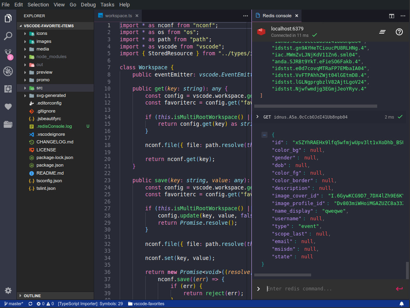Click the Redis logo icon
This screenshot has height=308, width=410.
coord(261,32)
